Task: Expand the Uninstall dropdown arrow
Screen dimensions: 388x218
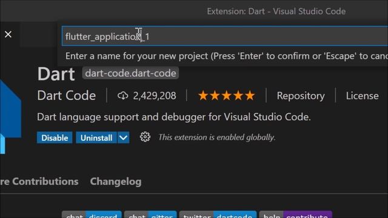Action: (123, 137)
